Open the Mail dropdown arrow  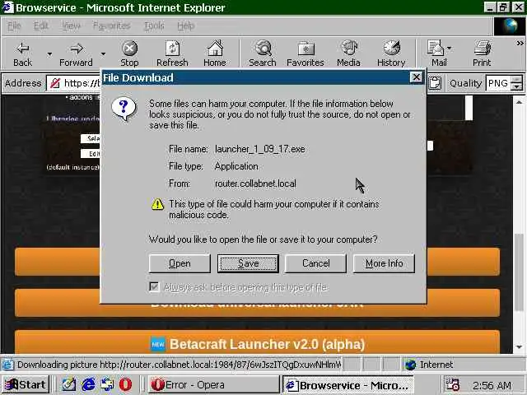450,49
